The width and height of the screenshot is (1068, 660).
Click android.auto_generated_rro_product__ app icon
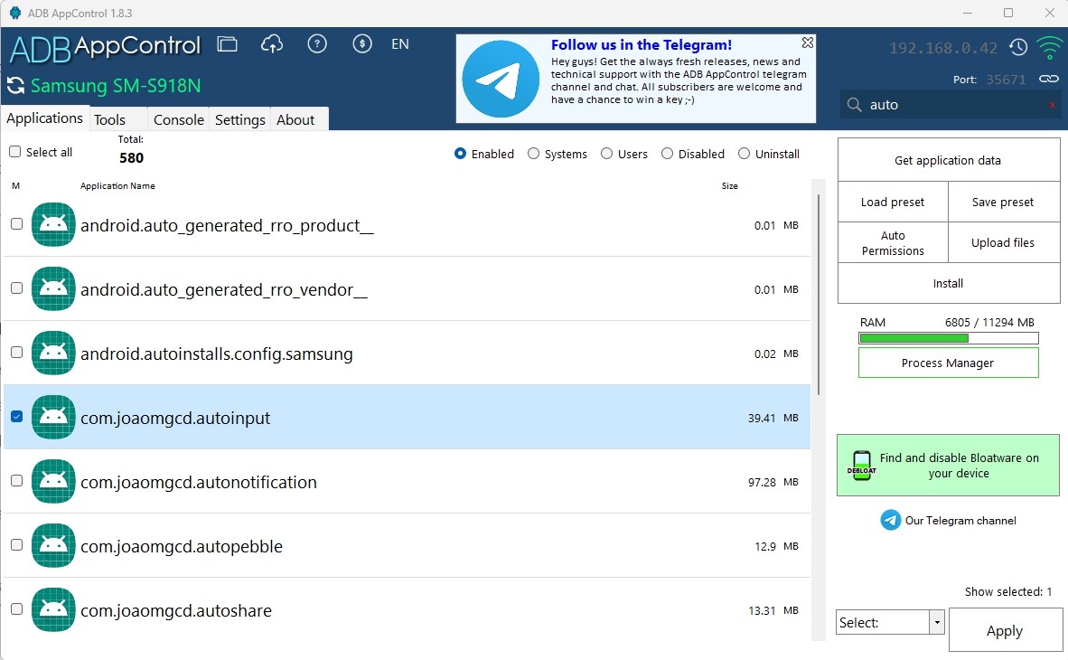click(x=53, y=224)
